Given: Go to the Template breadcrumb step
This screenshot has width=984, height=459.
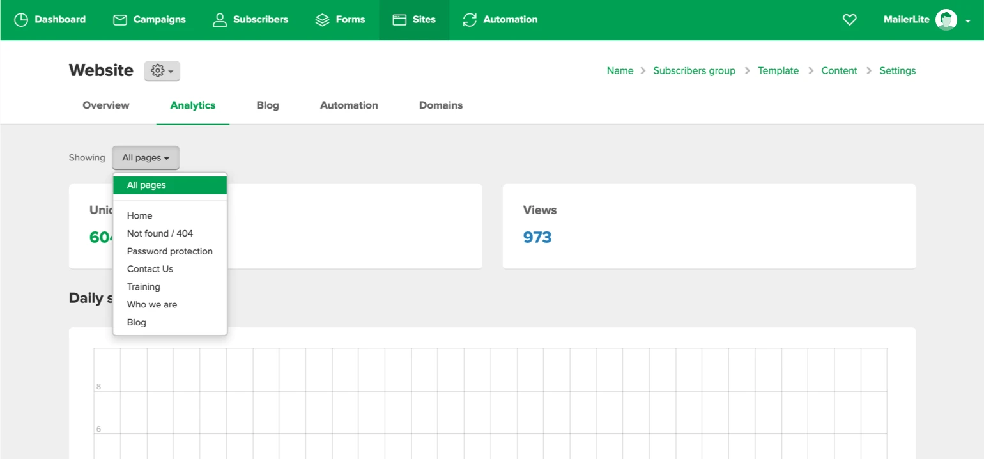Looking at the screenshot, I should [778, 71].
